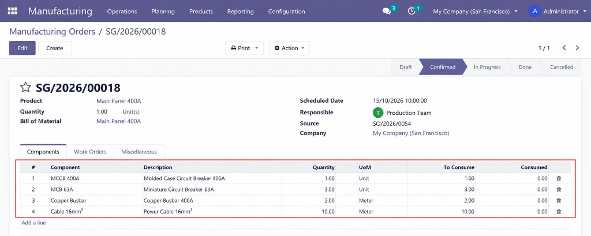This screenshot has width=591, height=236.
Task: Click the Create button
Action: (55, 48)
